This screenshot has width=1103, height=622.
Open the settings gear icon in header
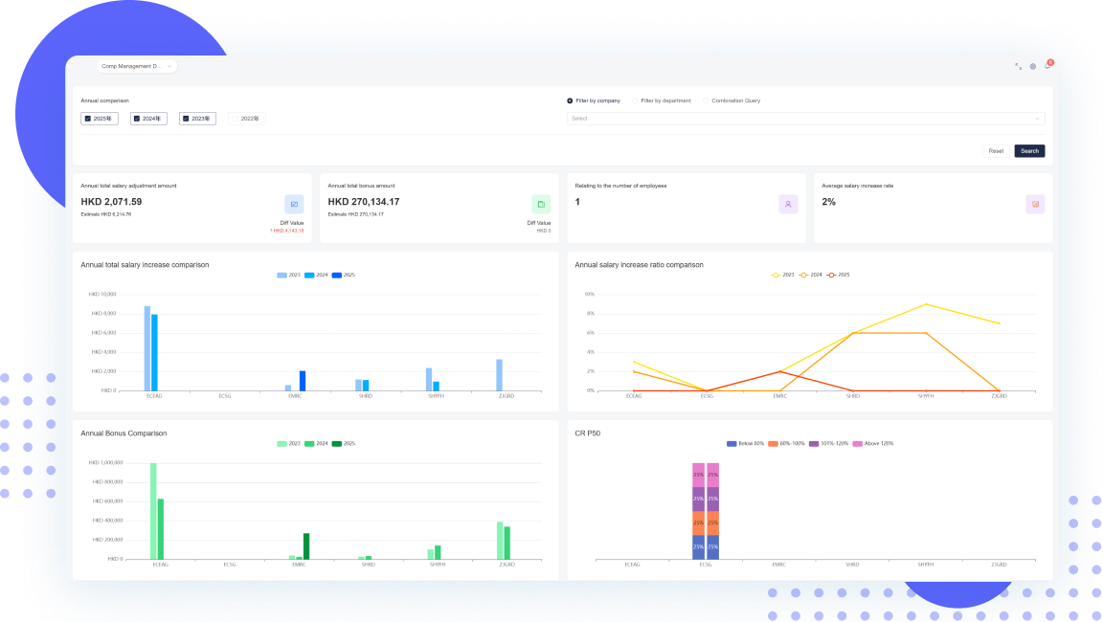tap(1033, 66)
